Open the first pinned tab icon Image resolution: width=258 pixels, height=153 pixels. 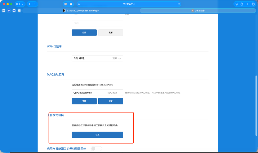[4, 11]
